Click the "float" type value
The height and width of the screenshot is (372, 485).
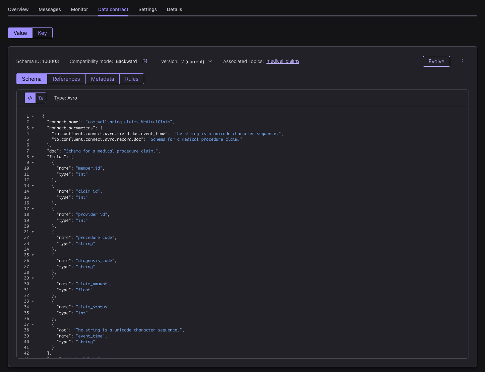tap(84, 290)
